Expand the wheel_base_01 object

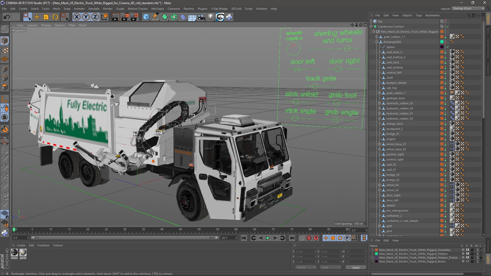point(380,144)
